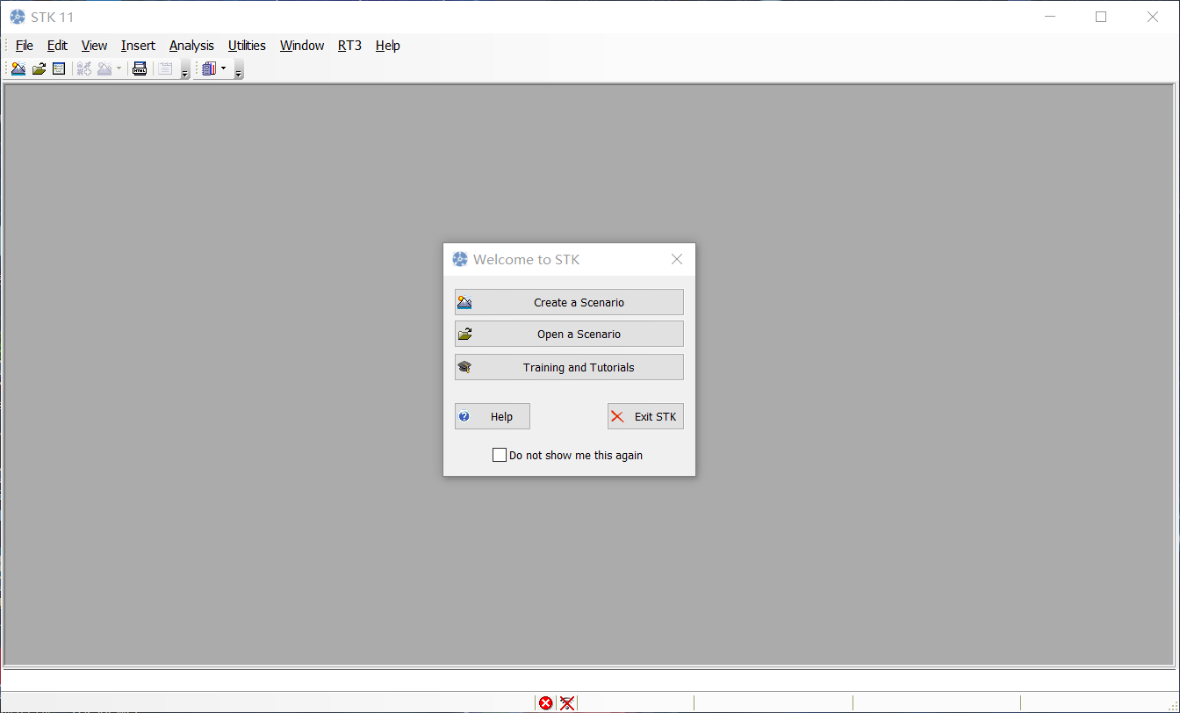Viewport: 1180px width, 713px height.
Task: Enable Do not show me this again
Action: point(500,455)
